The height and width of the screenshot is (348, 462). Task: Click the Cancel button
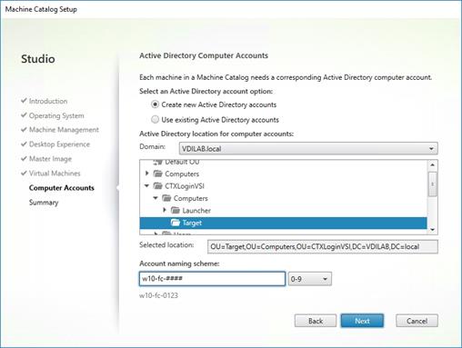point(417,321)
